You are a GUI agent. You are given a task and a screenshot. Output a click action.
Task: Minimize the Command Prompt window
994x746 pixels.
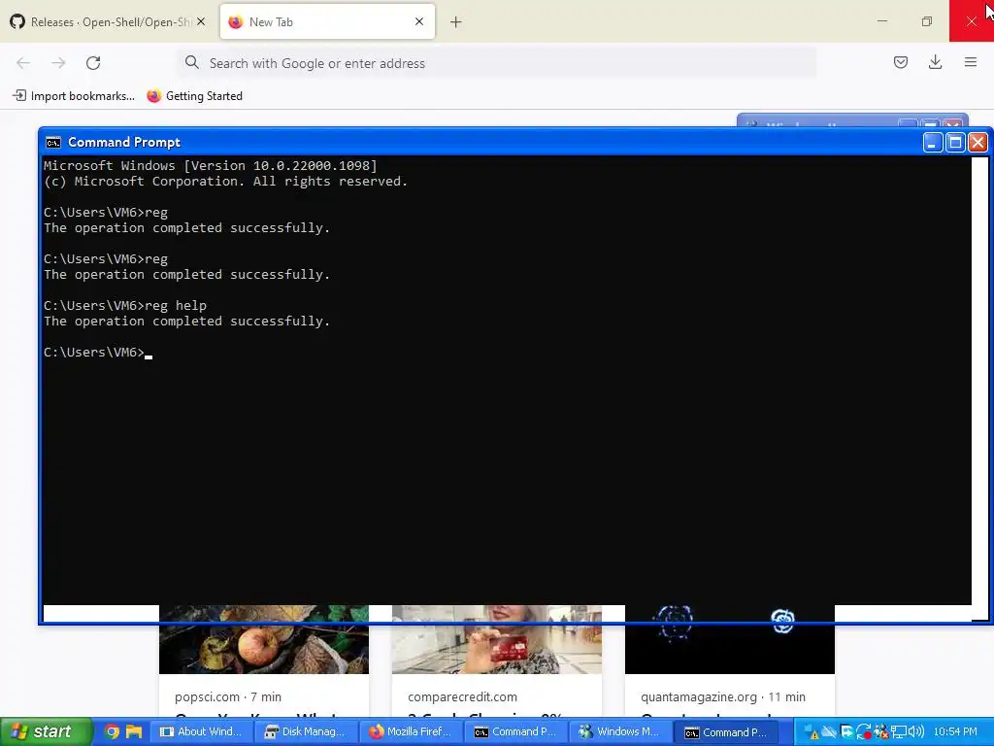click(x=932, y=142)
